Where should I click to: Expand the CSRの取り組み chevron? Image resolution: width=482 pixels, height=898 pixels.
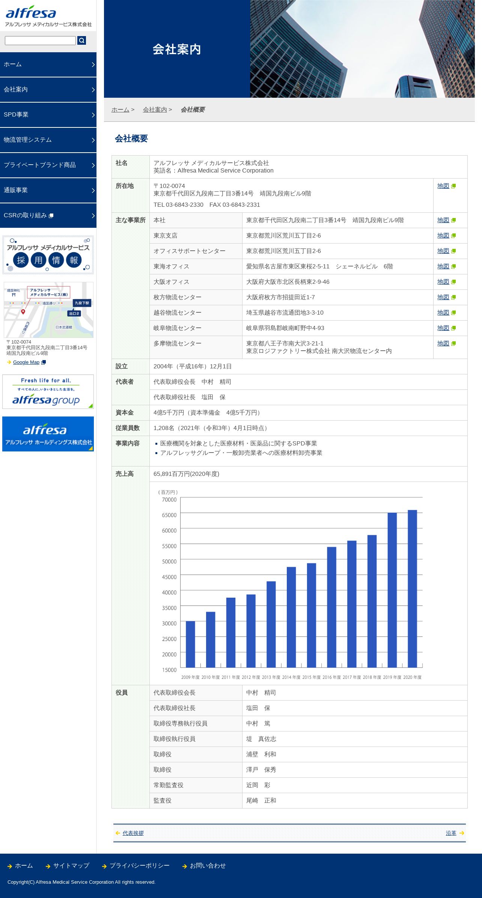93,216
